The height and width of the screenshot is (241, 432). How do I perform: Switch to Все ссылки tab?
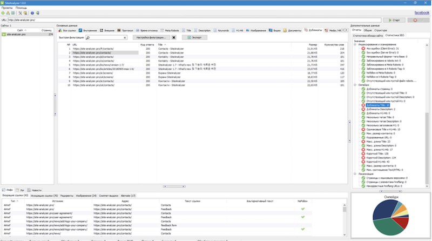click(x=67, y=30)
